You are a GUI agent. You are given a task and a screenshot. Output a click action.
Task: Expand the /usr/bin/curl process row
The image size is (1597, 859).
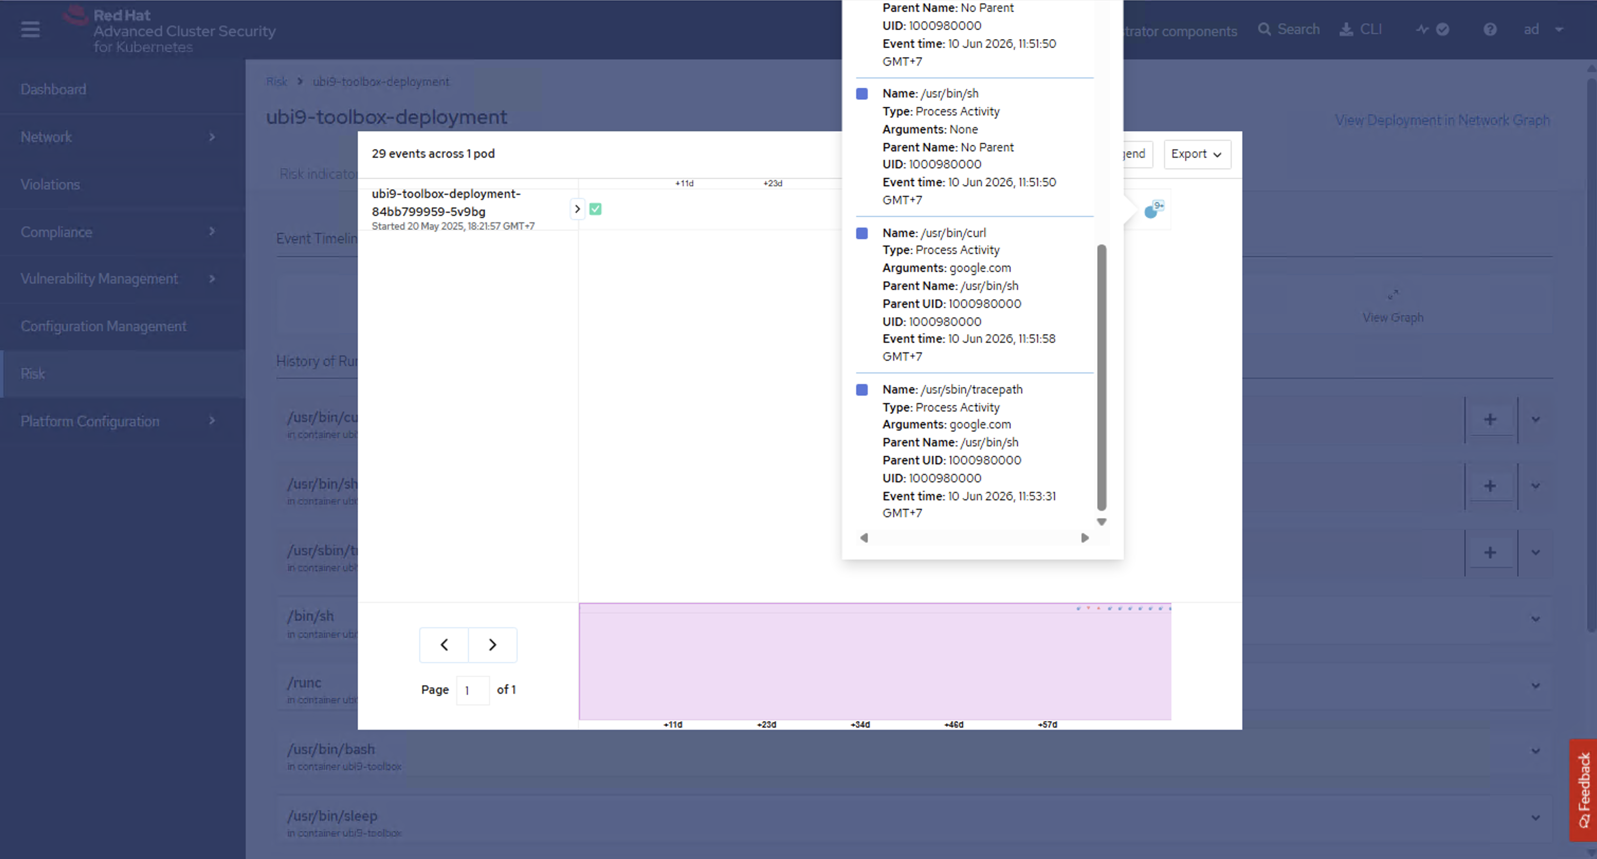pos(1536,419)
